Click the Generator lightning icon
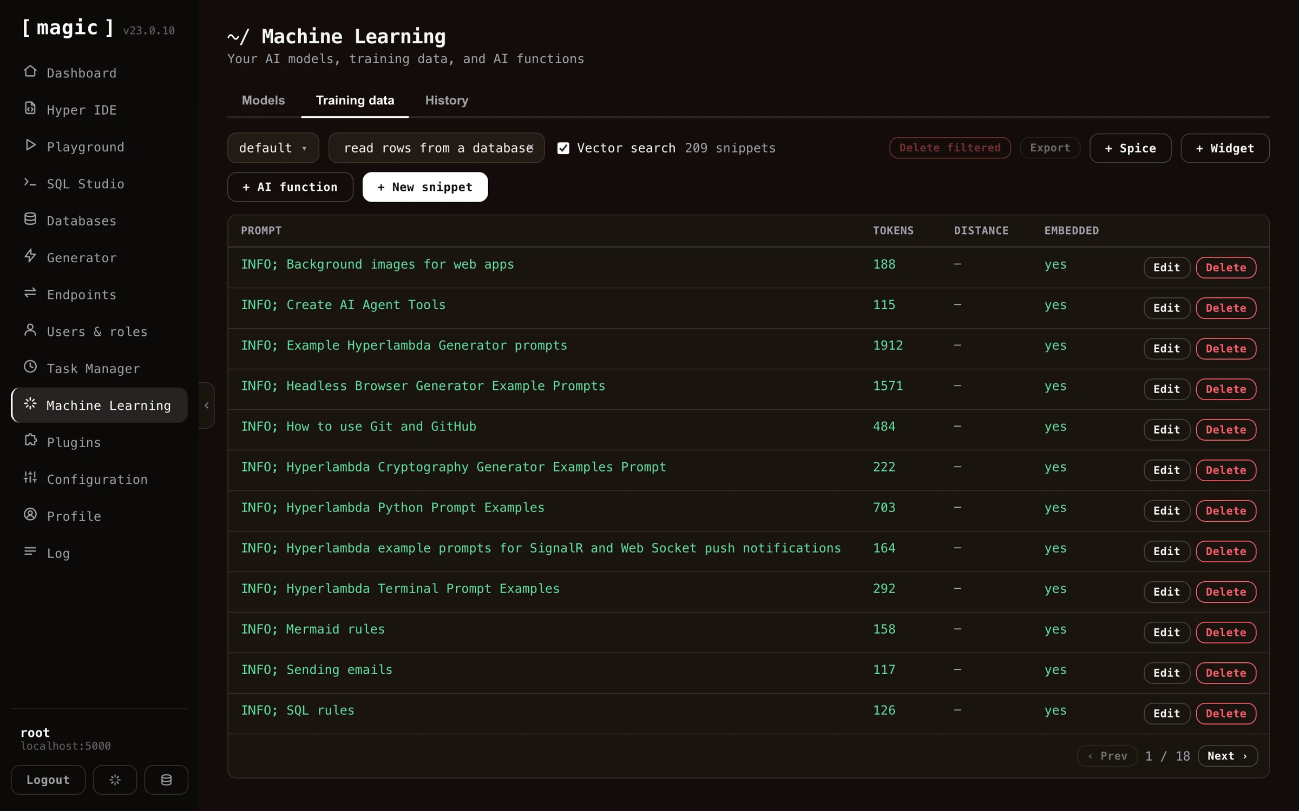The height and width of the screenshot is (811, 1299). 30,256
